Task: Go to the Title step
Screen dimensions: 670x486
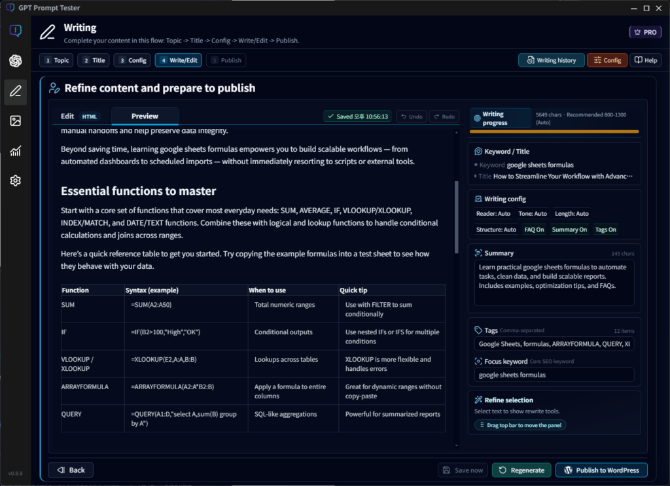Action: (93, 60)
